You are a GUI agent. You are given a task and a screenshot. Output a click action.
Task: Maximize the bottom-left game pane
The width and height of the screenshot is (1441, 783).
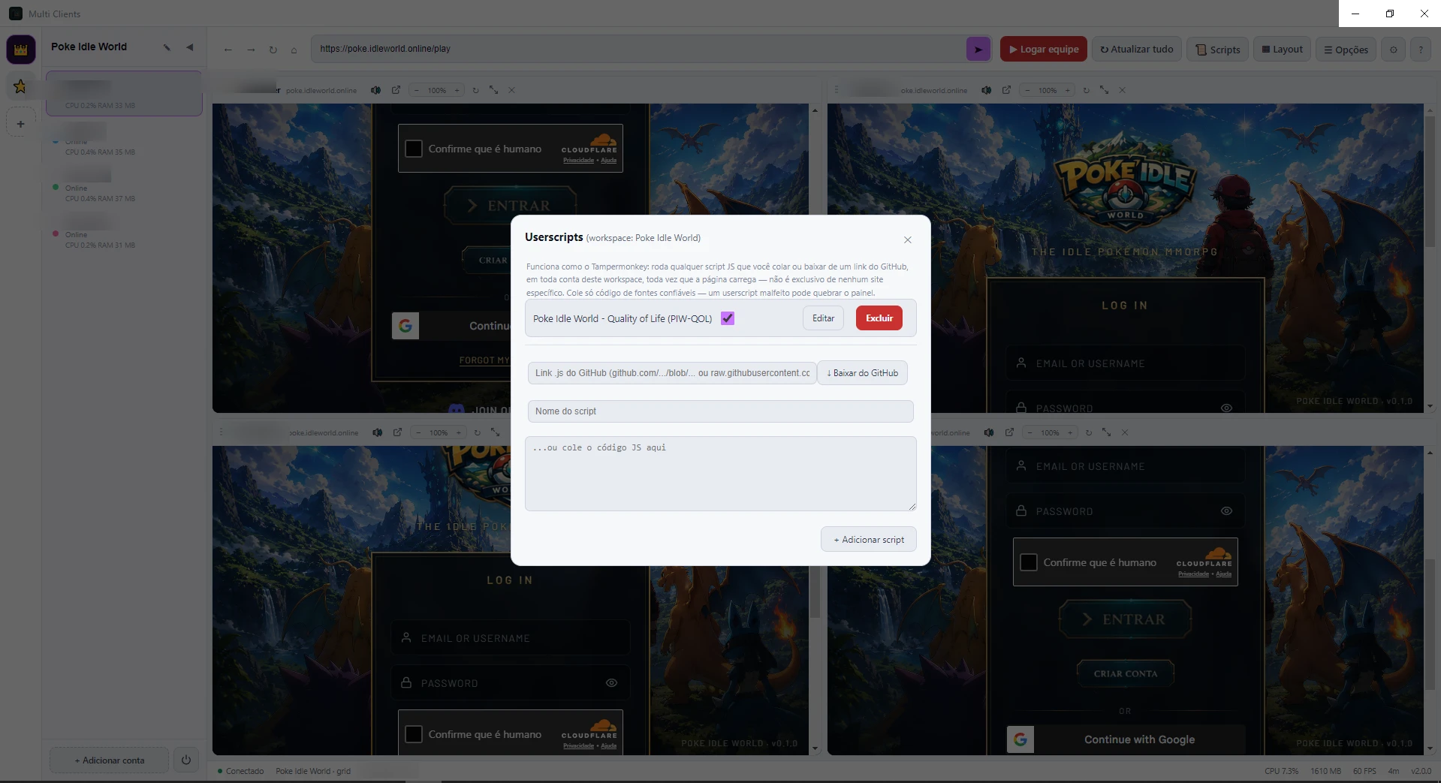pos(496,432)
